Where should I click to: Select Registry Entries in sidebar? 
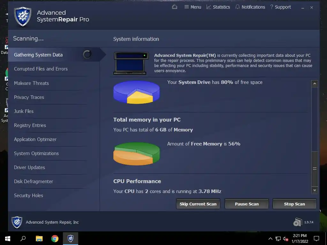30,125
